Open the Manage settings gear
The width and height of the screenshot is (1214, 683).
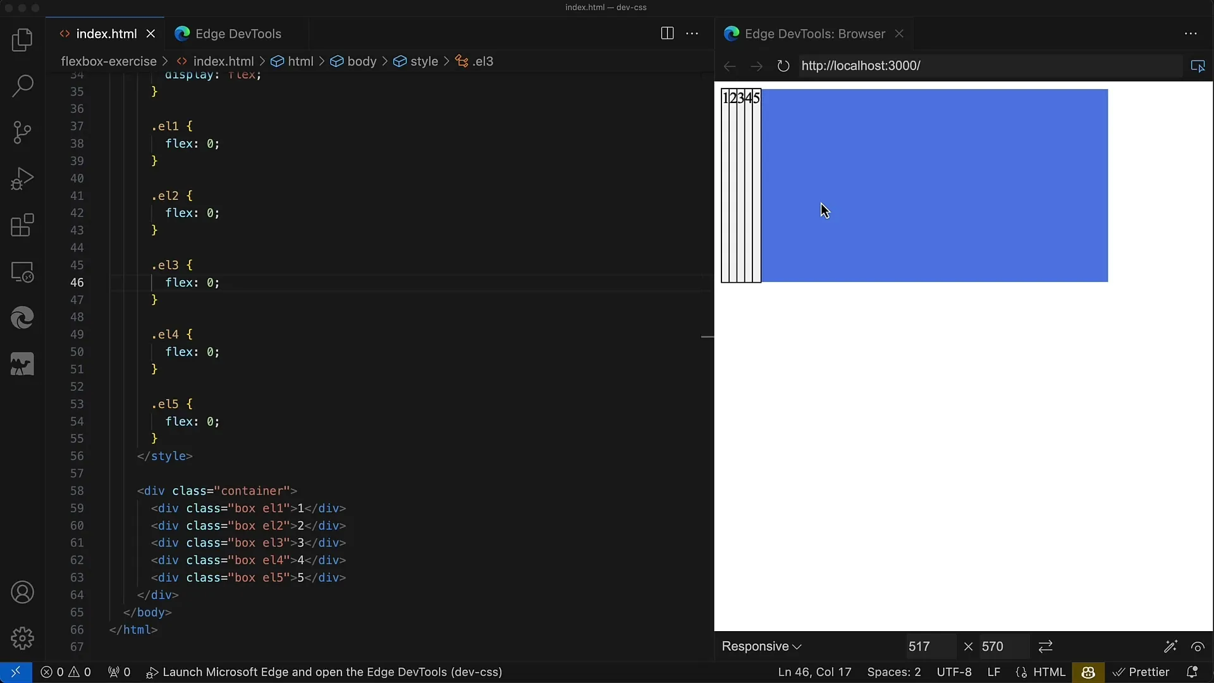[22, 639]
